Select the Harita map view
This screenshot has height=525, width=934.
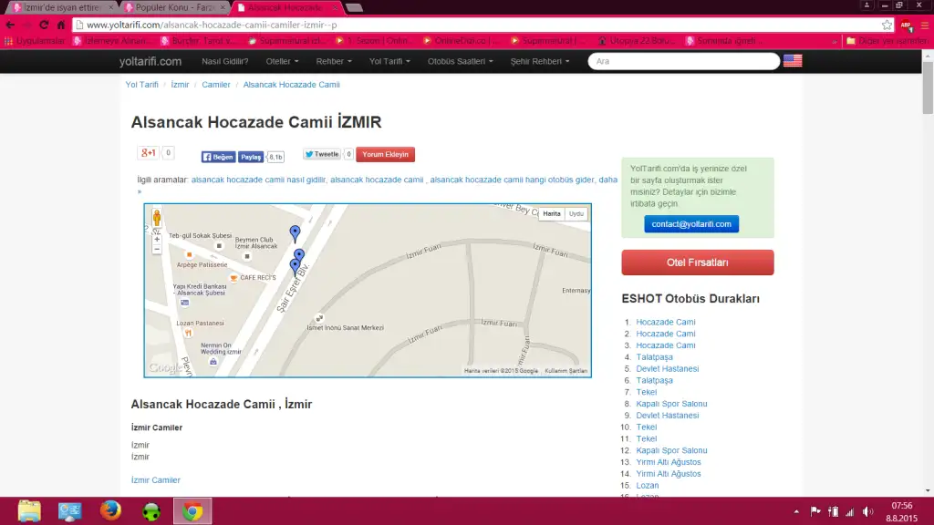tap(552, 214)
